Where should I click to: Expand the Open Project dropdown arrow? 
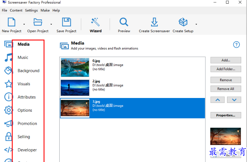tap(51, 24)
